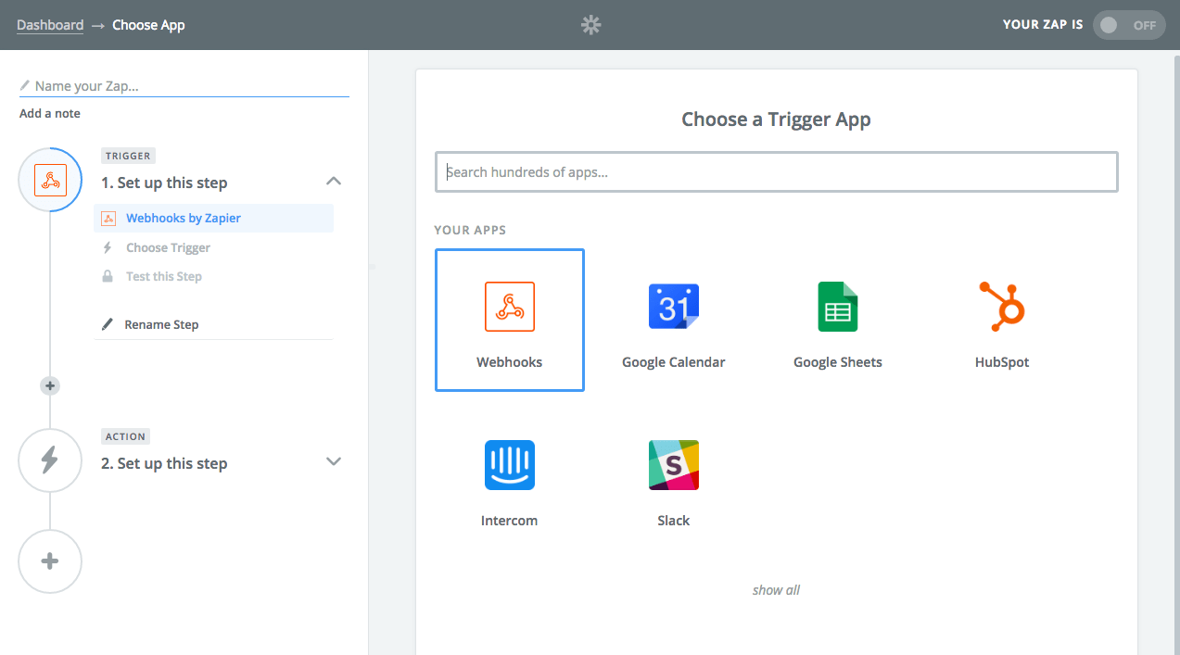The image size is (1180, 655).
Task: Click the lightning icon beside Choose Trigger
Action: pos(108,247)
